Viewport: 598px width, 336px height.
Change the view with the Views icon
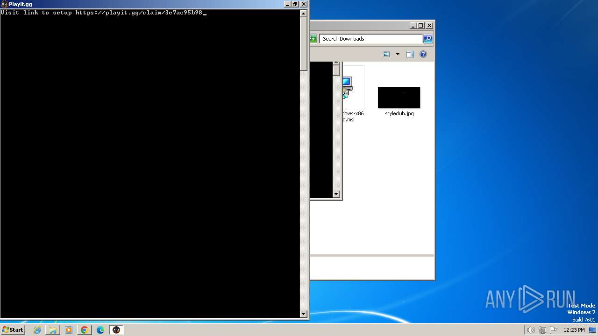(x=386, y=54)
